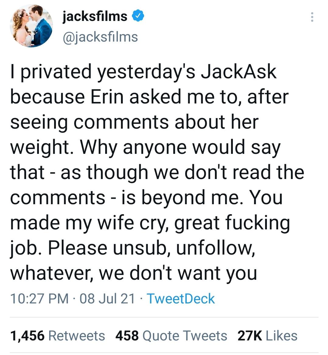The height and width of the screenshot is (355, 328).
Task: Open the @jacksfilms handle link
Action: click(x=100, y=37)
